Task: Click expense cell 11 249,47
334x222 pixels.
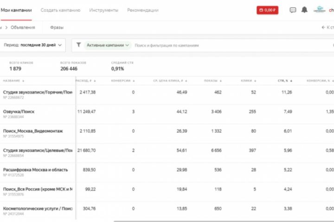Action: pos(86,111)
